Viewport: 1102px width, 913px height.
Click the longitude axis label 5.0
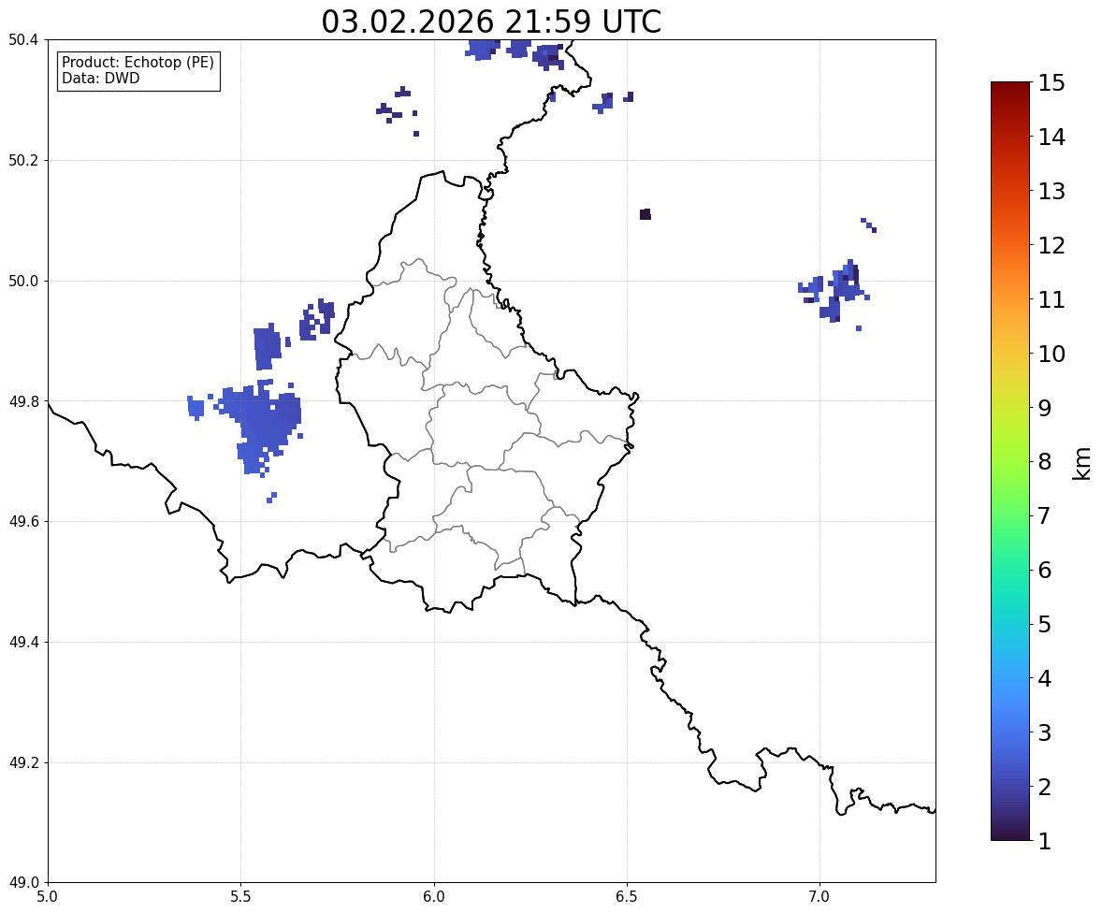coord(48,897)
